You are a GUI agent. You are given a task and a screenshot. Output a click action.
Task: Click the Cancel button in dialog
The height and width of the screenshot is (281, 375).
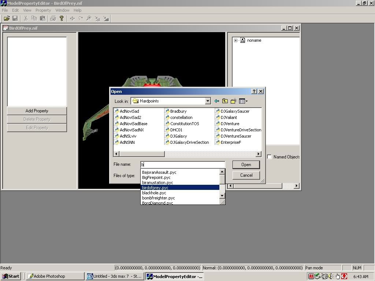(246, 175)
